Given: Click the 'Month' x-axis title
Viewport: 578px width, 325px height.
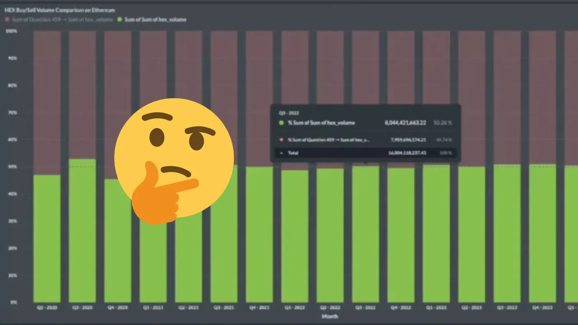Looking at the screenshot, I should [330, 316].
